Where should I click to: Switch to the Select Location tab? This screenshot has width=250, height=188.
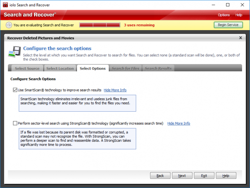pos(60,68)
